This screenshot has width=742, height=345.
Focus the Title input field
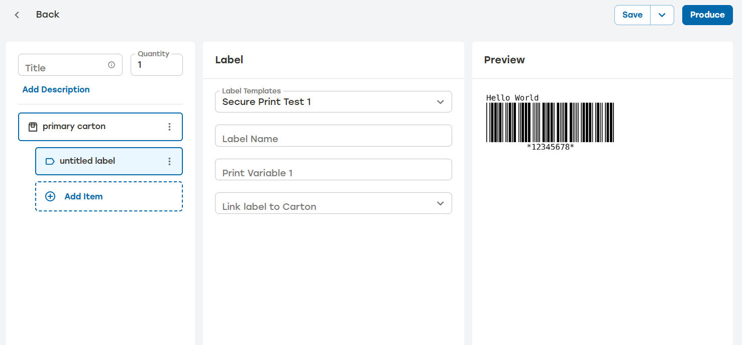coord(70,65)
